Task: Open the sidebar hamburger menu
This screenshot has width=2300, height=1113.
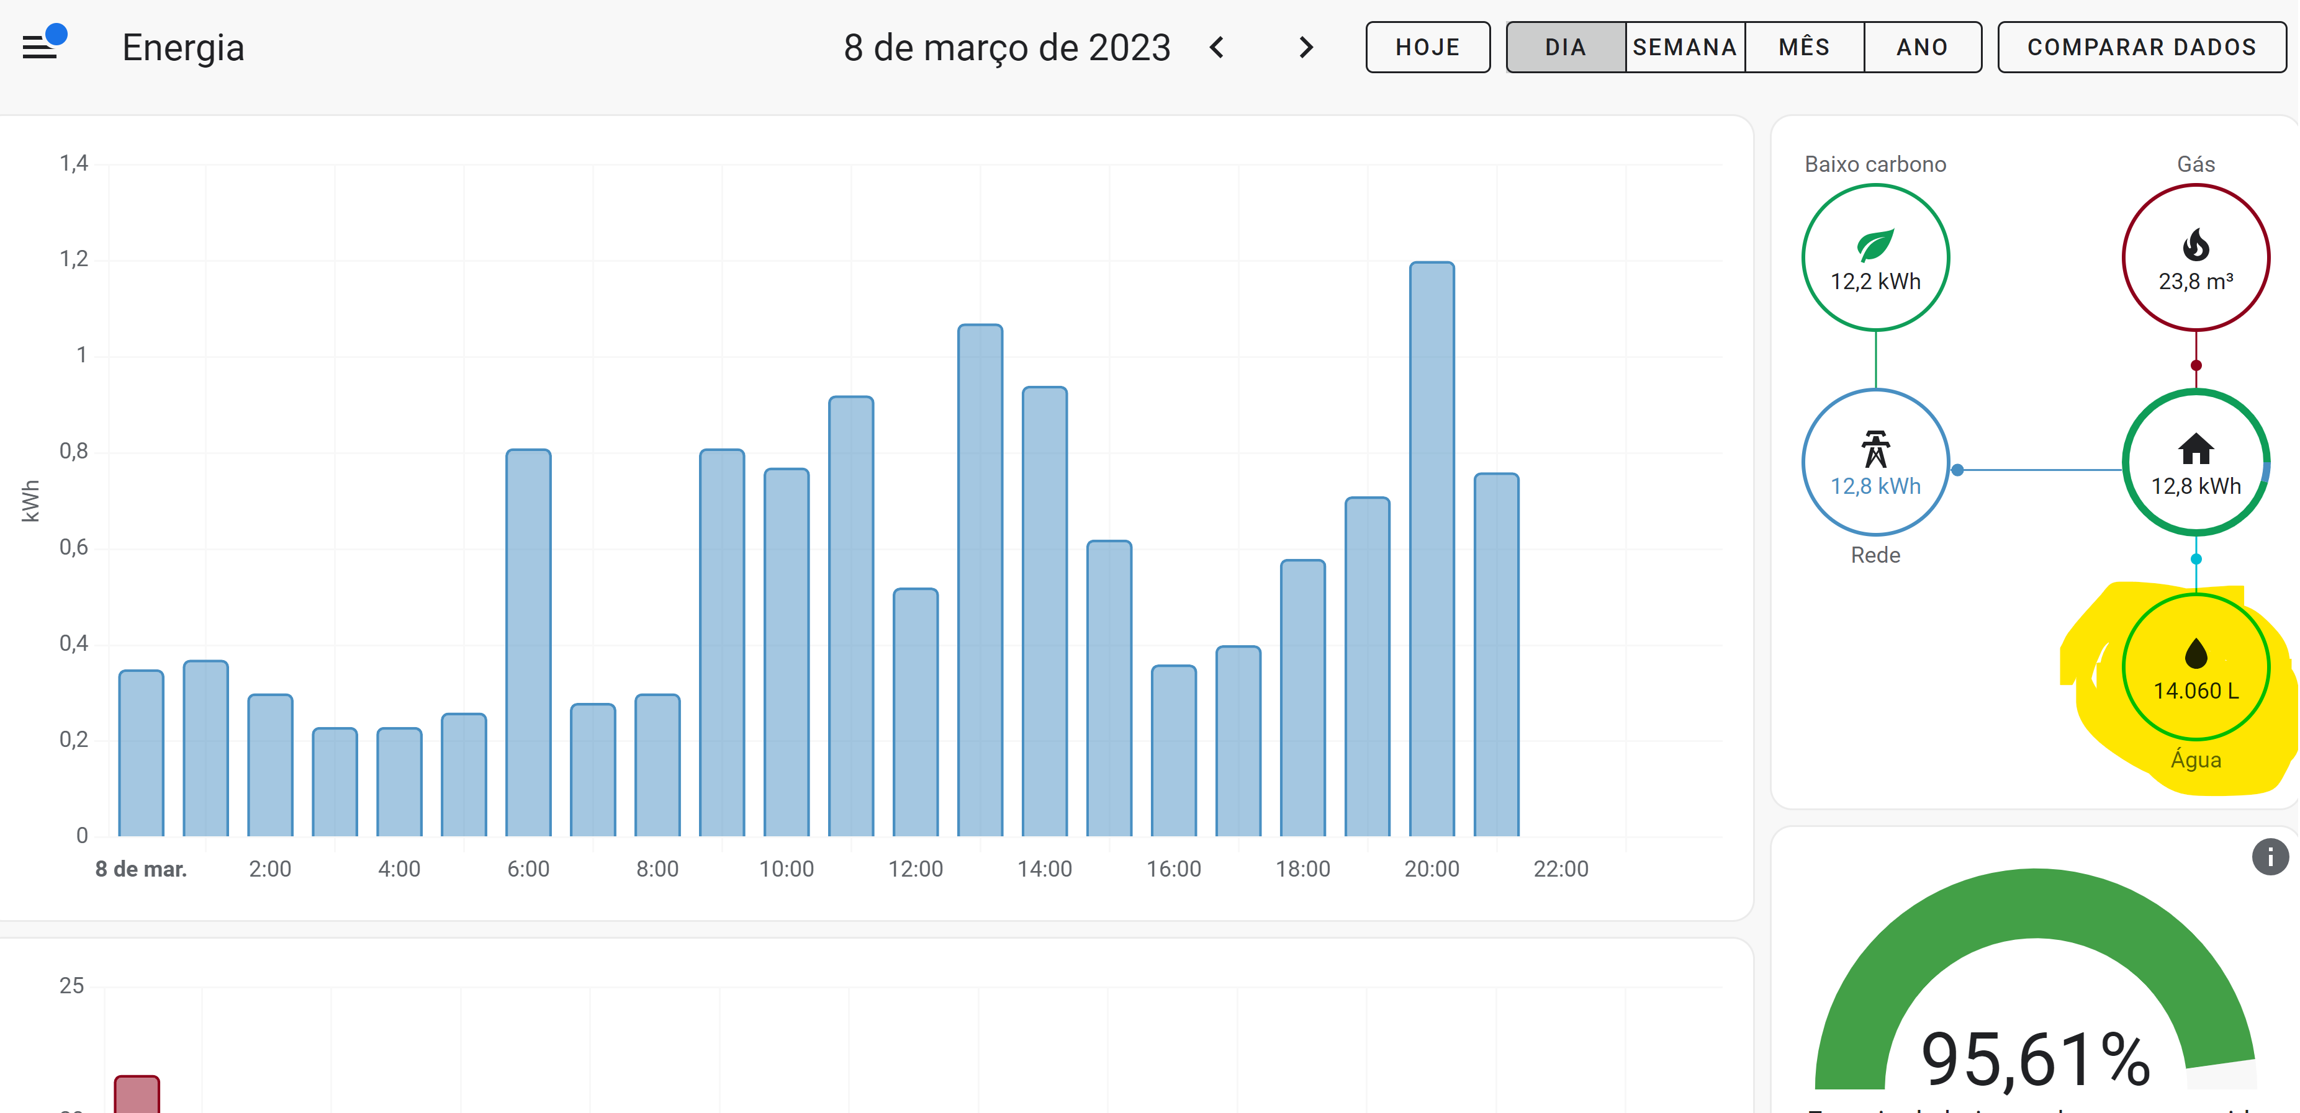Action: (39, 47)
